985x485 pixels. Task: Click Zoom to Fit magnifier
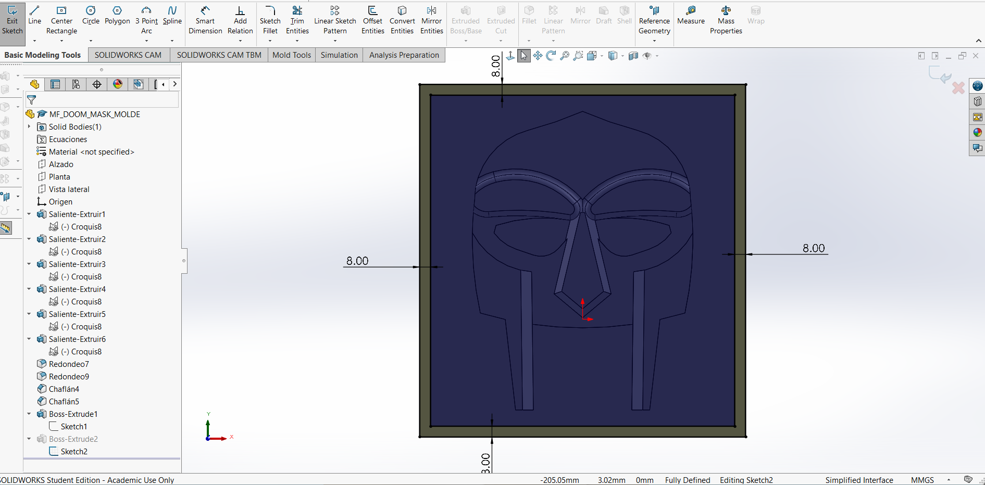pos(565,56)
